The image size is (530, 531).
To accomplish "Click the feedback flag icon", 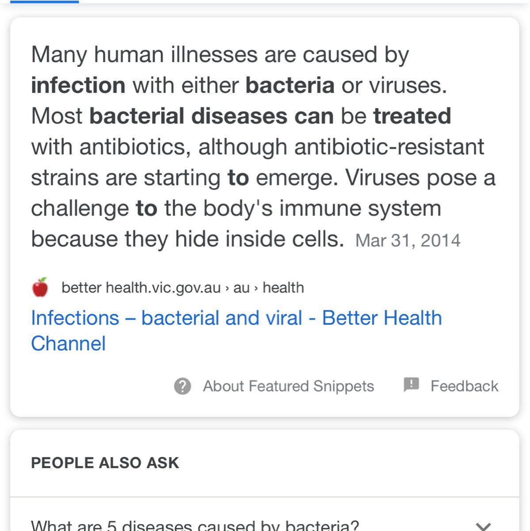I will click(411, 385).
